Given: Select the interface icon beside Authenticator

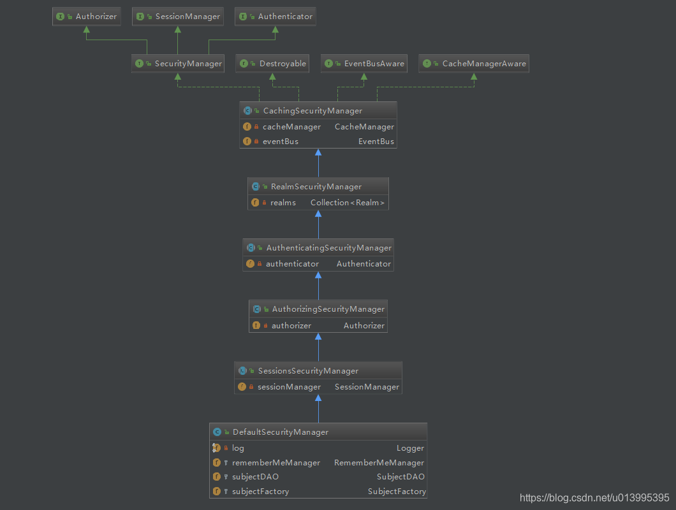Looking at the screenshot, I should (242, 16).
